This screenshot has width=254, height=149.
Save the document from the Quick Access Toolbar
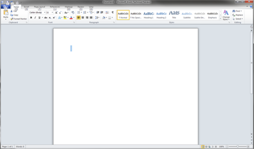pyautogui.click(x=8, y=2)
